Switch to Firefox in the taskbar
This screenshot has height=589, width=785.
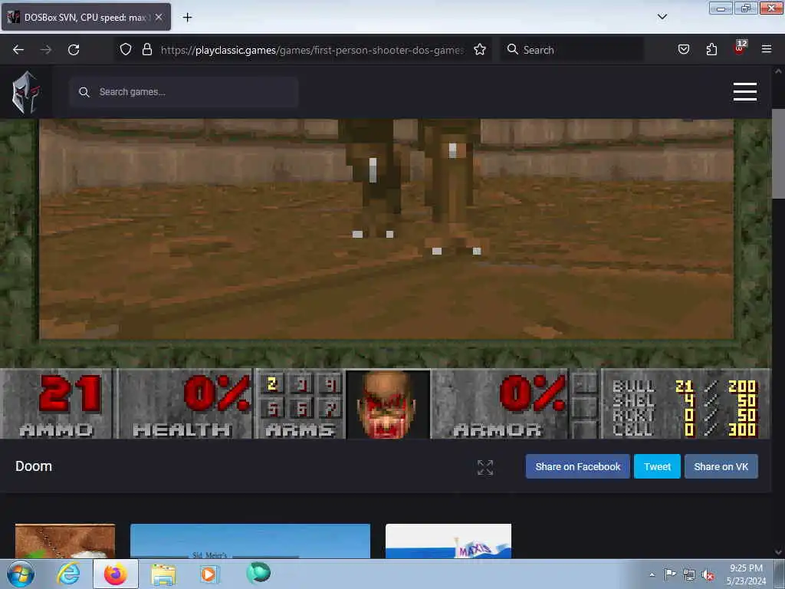tap(116, 574)
